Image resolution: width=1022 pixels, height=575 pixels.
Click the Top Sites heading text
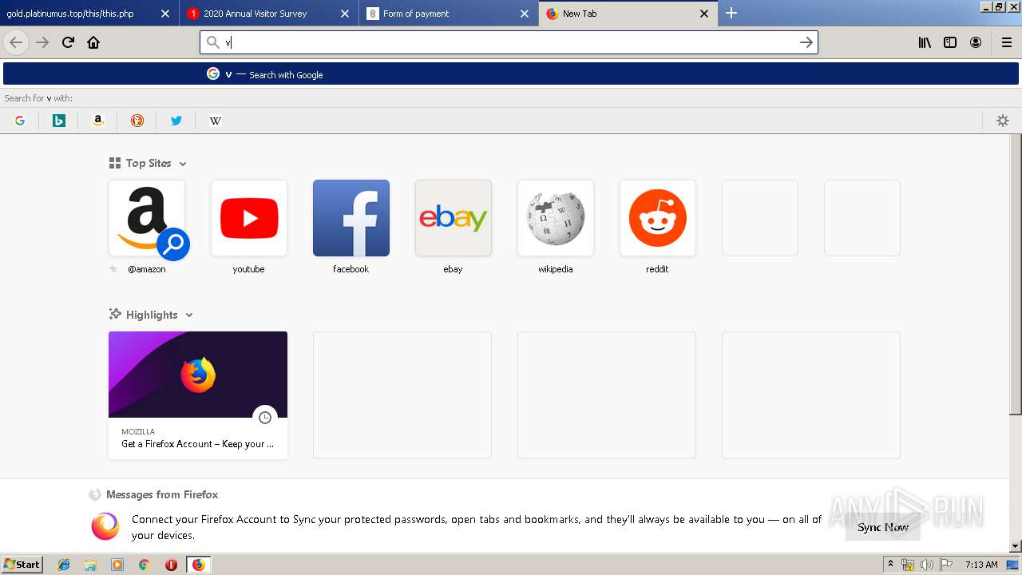coord(149,163)
